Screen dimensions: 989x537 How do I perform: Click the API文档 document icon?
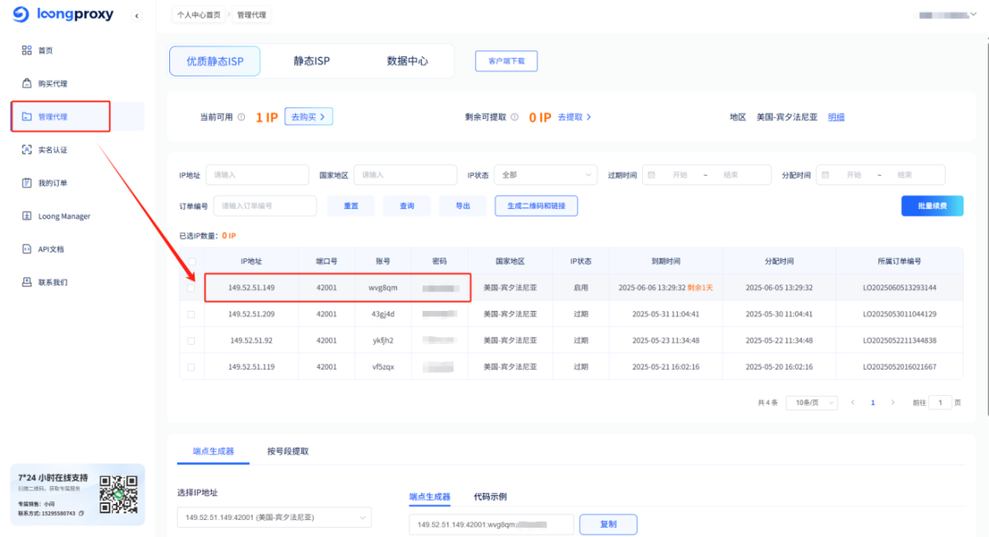point(26,249)
